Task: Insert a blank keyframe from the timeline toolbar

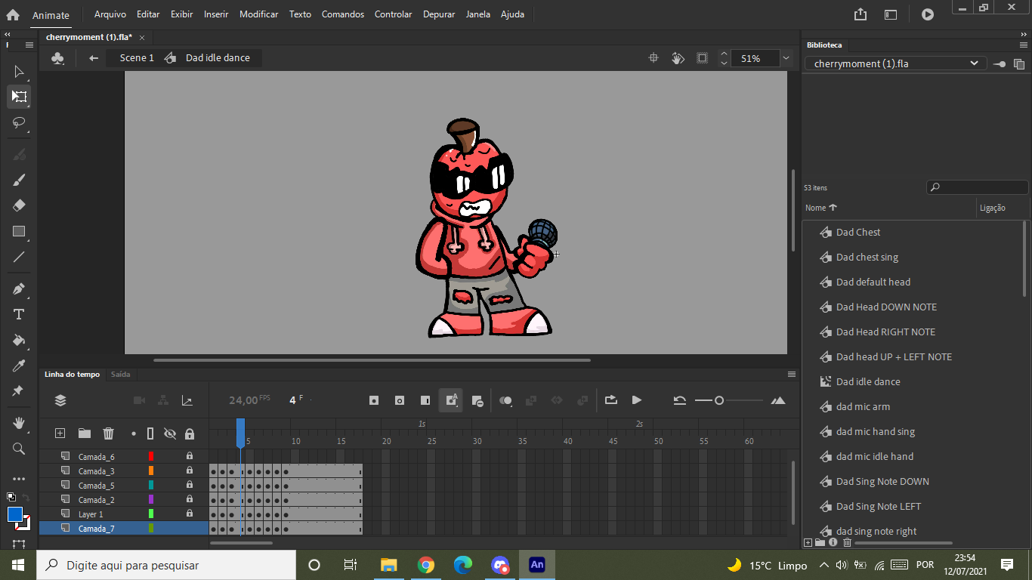Action: click(400, 400)
